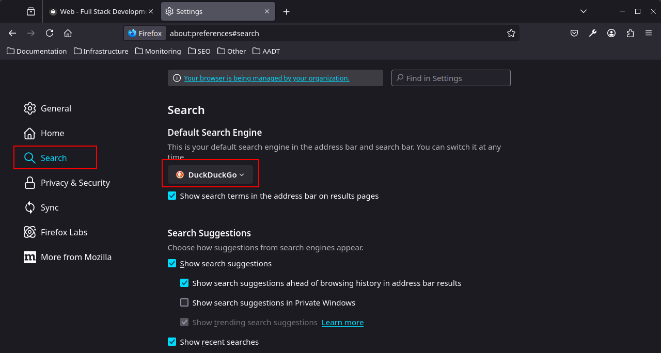This screenshot has width=661, height=353.
Task: Open the Other bookmarks folder
Action: point(232,51)
